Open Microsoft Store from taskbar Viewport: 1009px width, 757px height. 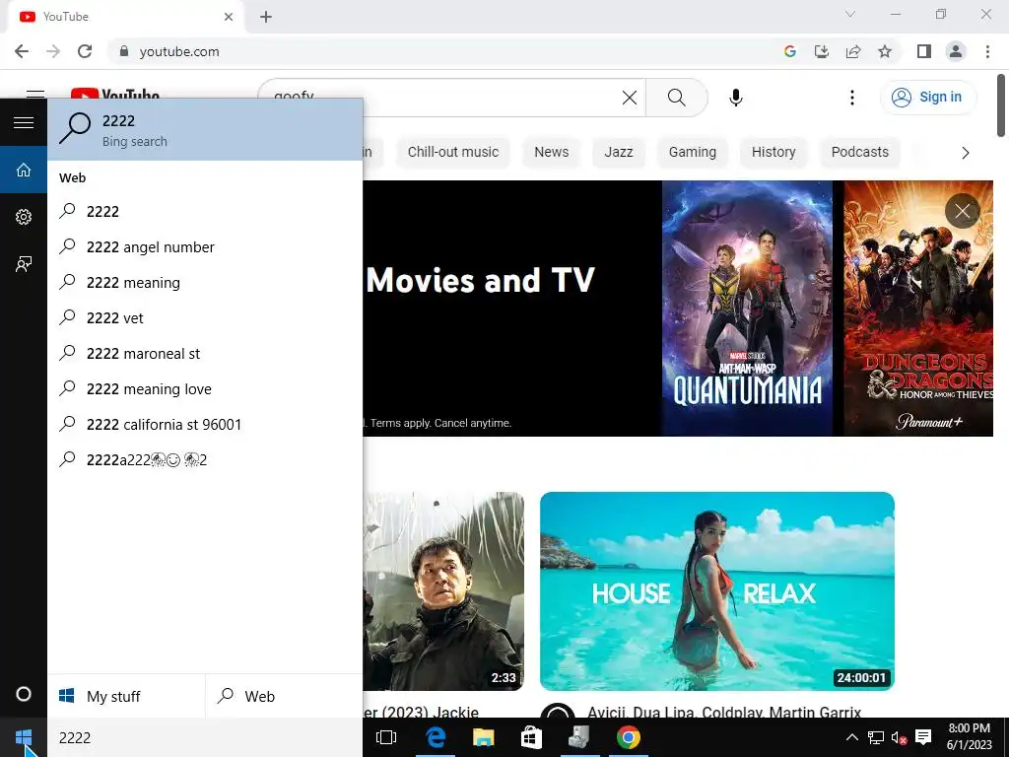[x=531, y=737]
